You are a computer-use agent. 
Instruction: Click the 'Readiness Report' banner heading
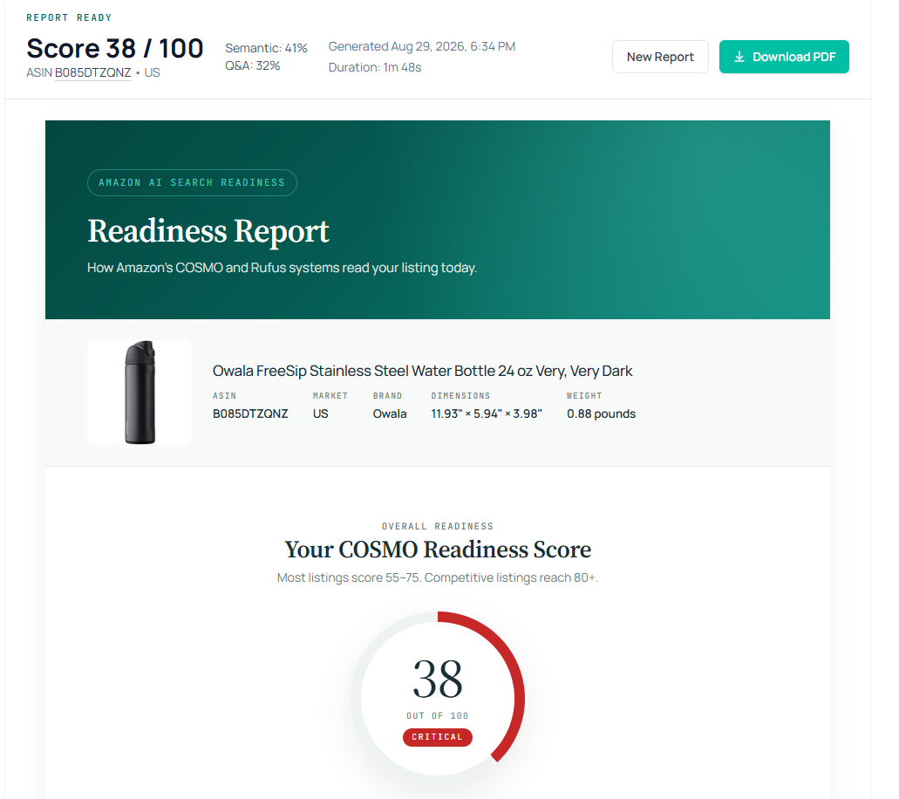tap(208, 231)
